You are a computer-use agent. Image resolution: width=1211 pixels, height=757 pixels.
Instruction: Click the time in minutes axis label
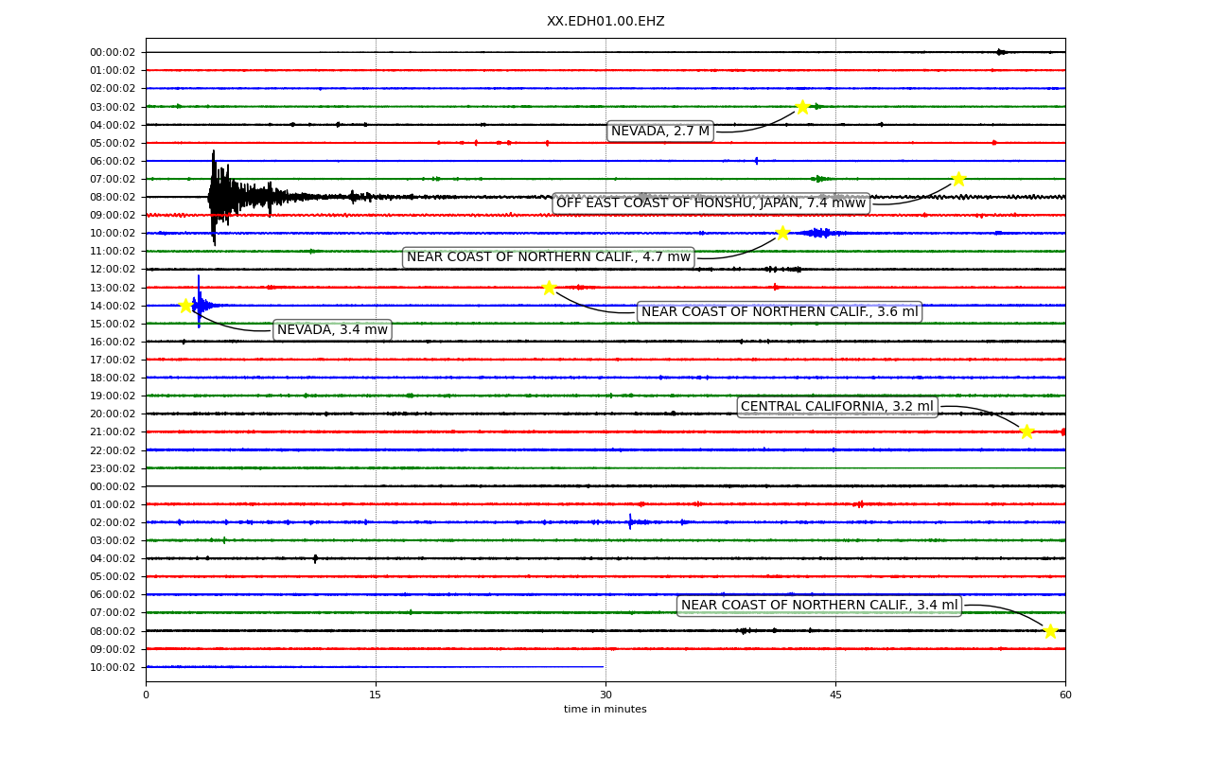point(605,710)
